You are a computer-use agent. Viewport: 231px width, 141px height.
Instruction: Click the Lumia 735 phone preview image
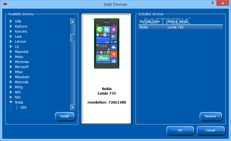(107, 43)
